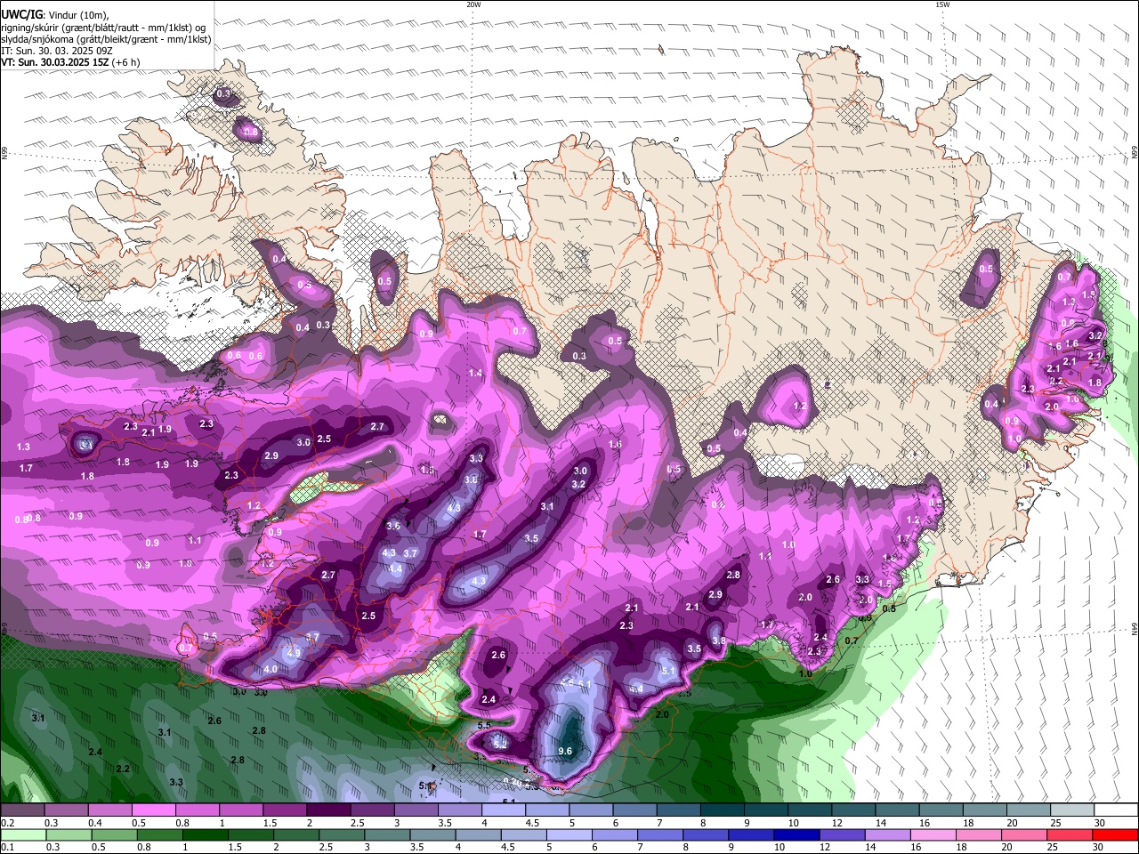Click the bold 'UWC/IG' title text
The image size is (1139, 854).
(x=21, y=13)
